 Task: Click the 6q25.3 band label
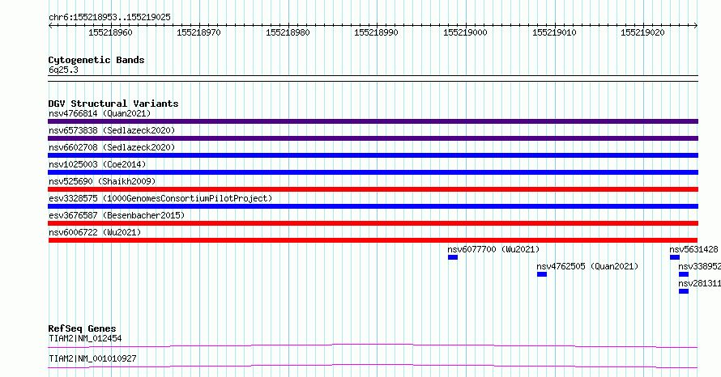(x=63, y=70)
